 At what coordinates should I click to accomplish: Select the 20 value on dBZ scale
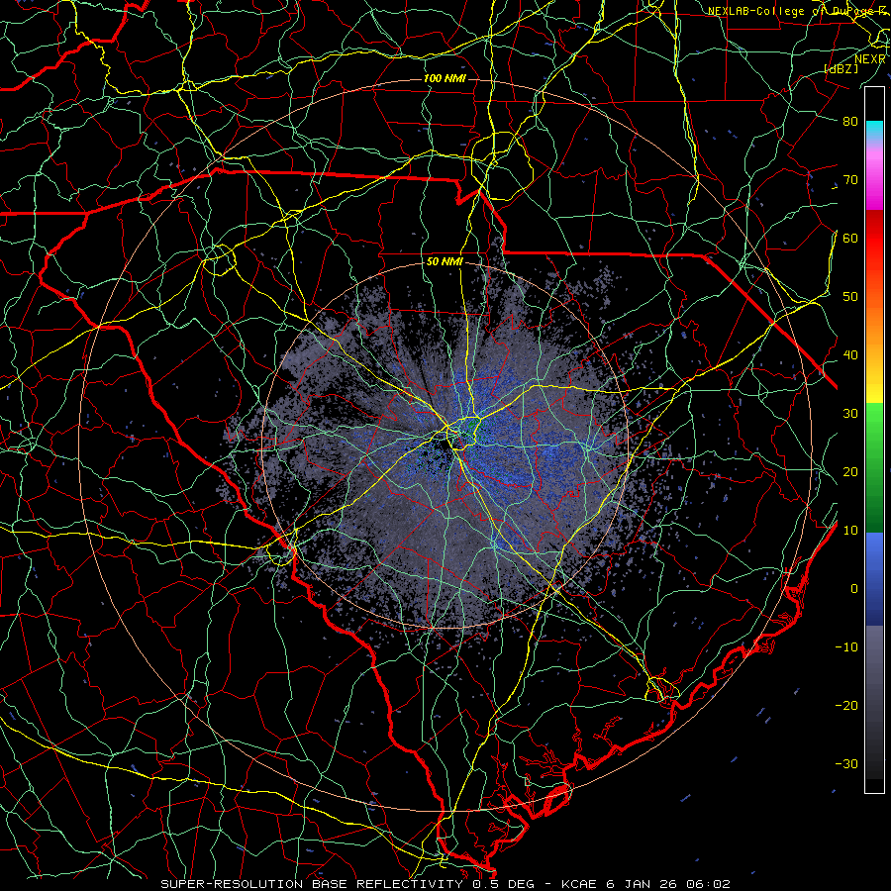[x=850, y=472]
